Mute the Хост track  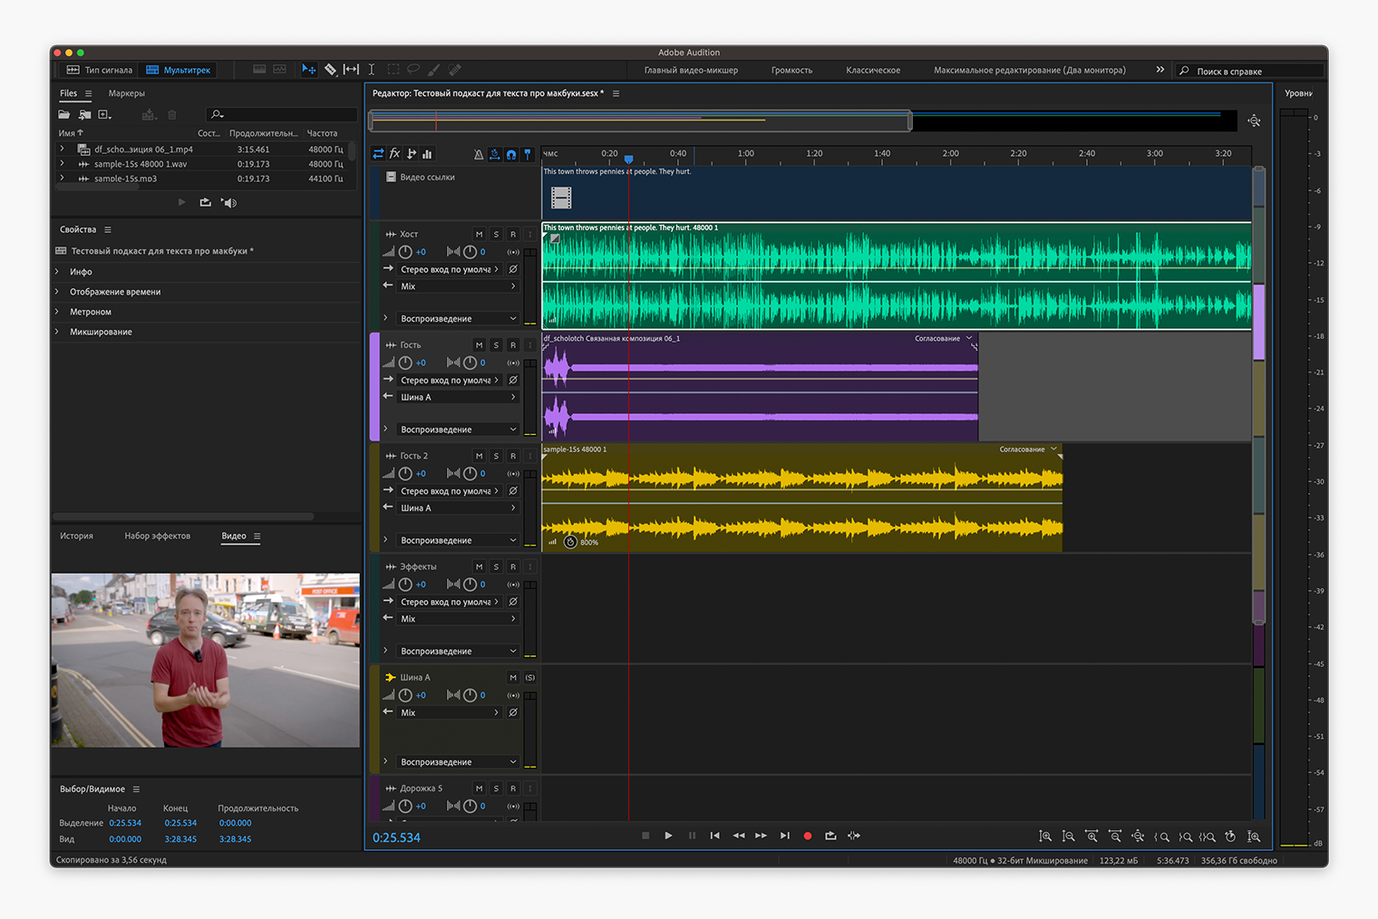tap(480, 235)
